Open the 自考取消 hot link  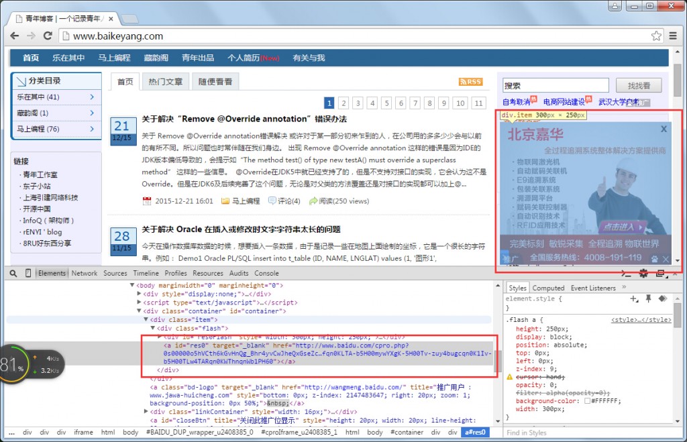tap(516, 102)
